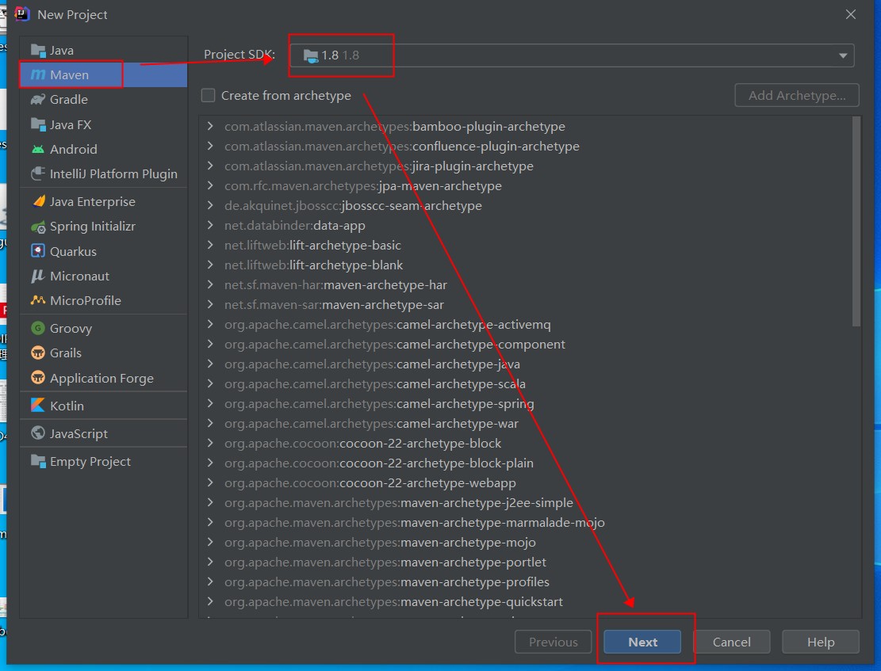Viewport: 881px width, 671px height.
Task: Select maven-archetype-portlet row
Action: [527, 562]
